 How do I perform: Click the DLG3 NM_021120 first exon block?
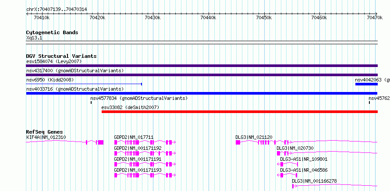(238, 142)
